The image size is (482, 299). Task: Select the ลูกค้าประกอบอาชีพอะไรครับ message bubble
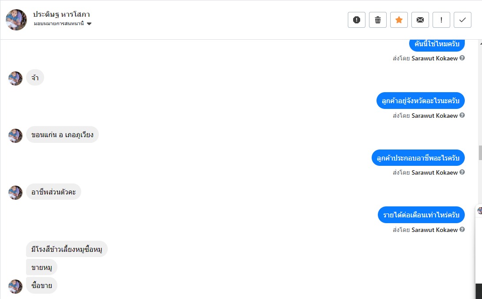(418, 158)
